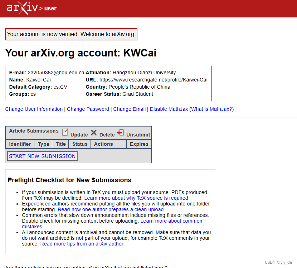This screenshot has height=268, width=297.
Task: Open 'Read more tips from an arXiv author'
Action: click(82, 244)
